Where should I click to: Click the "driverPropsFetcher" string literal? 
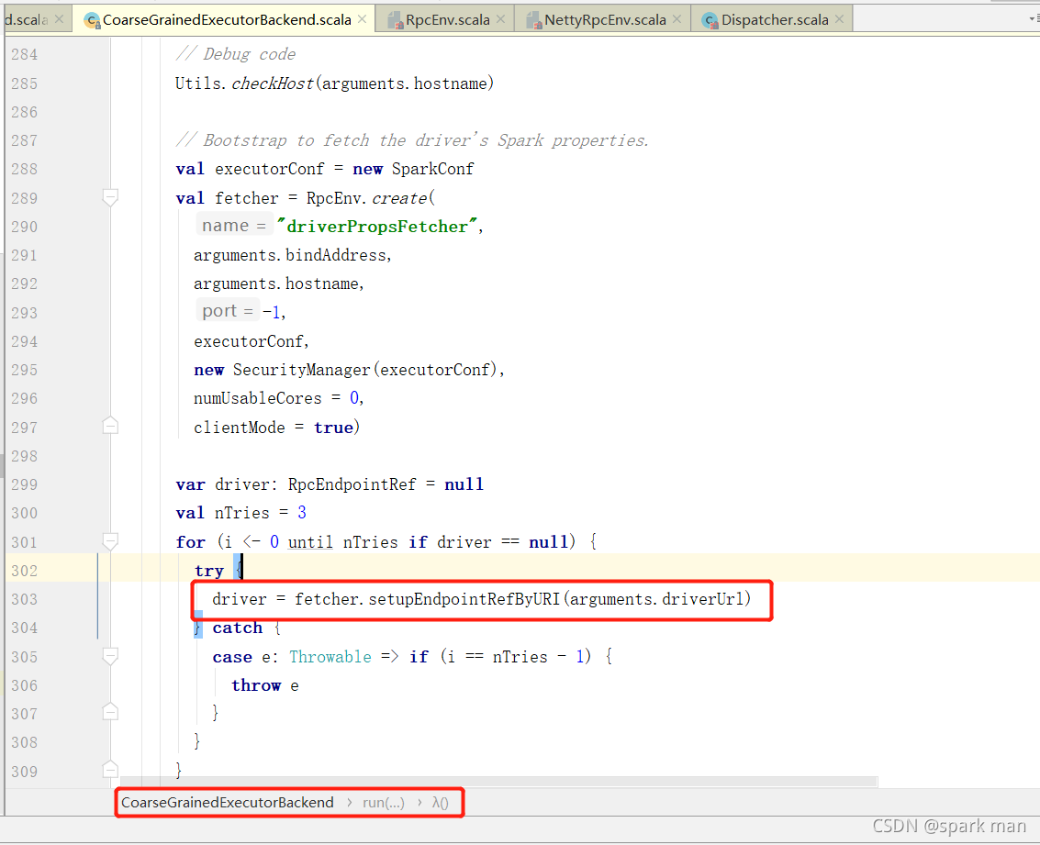376,227
